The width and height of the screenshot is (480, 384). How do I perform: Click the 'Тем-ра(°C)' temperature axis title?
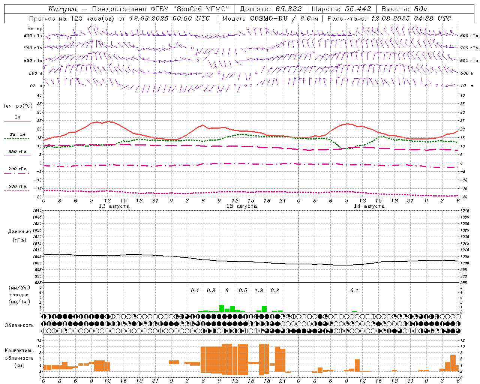(18, 106)
